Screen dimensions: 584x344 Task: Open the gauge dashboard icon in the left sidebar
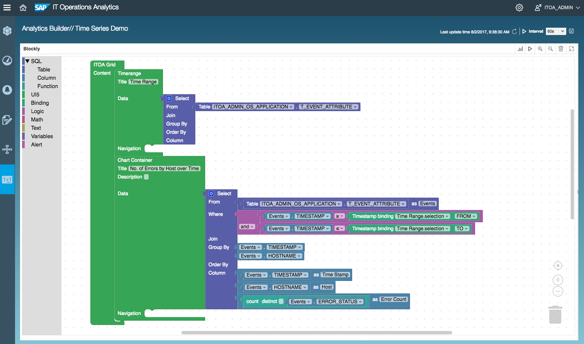point(7,60)
